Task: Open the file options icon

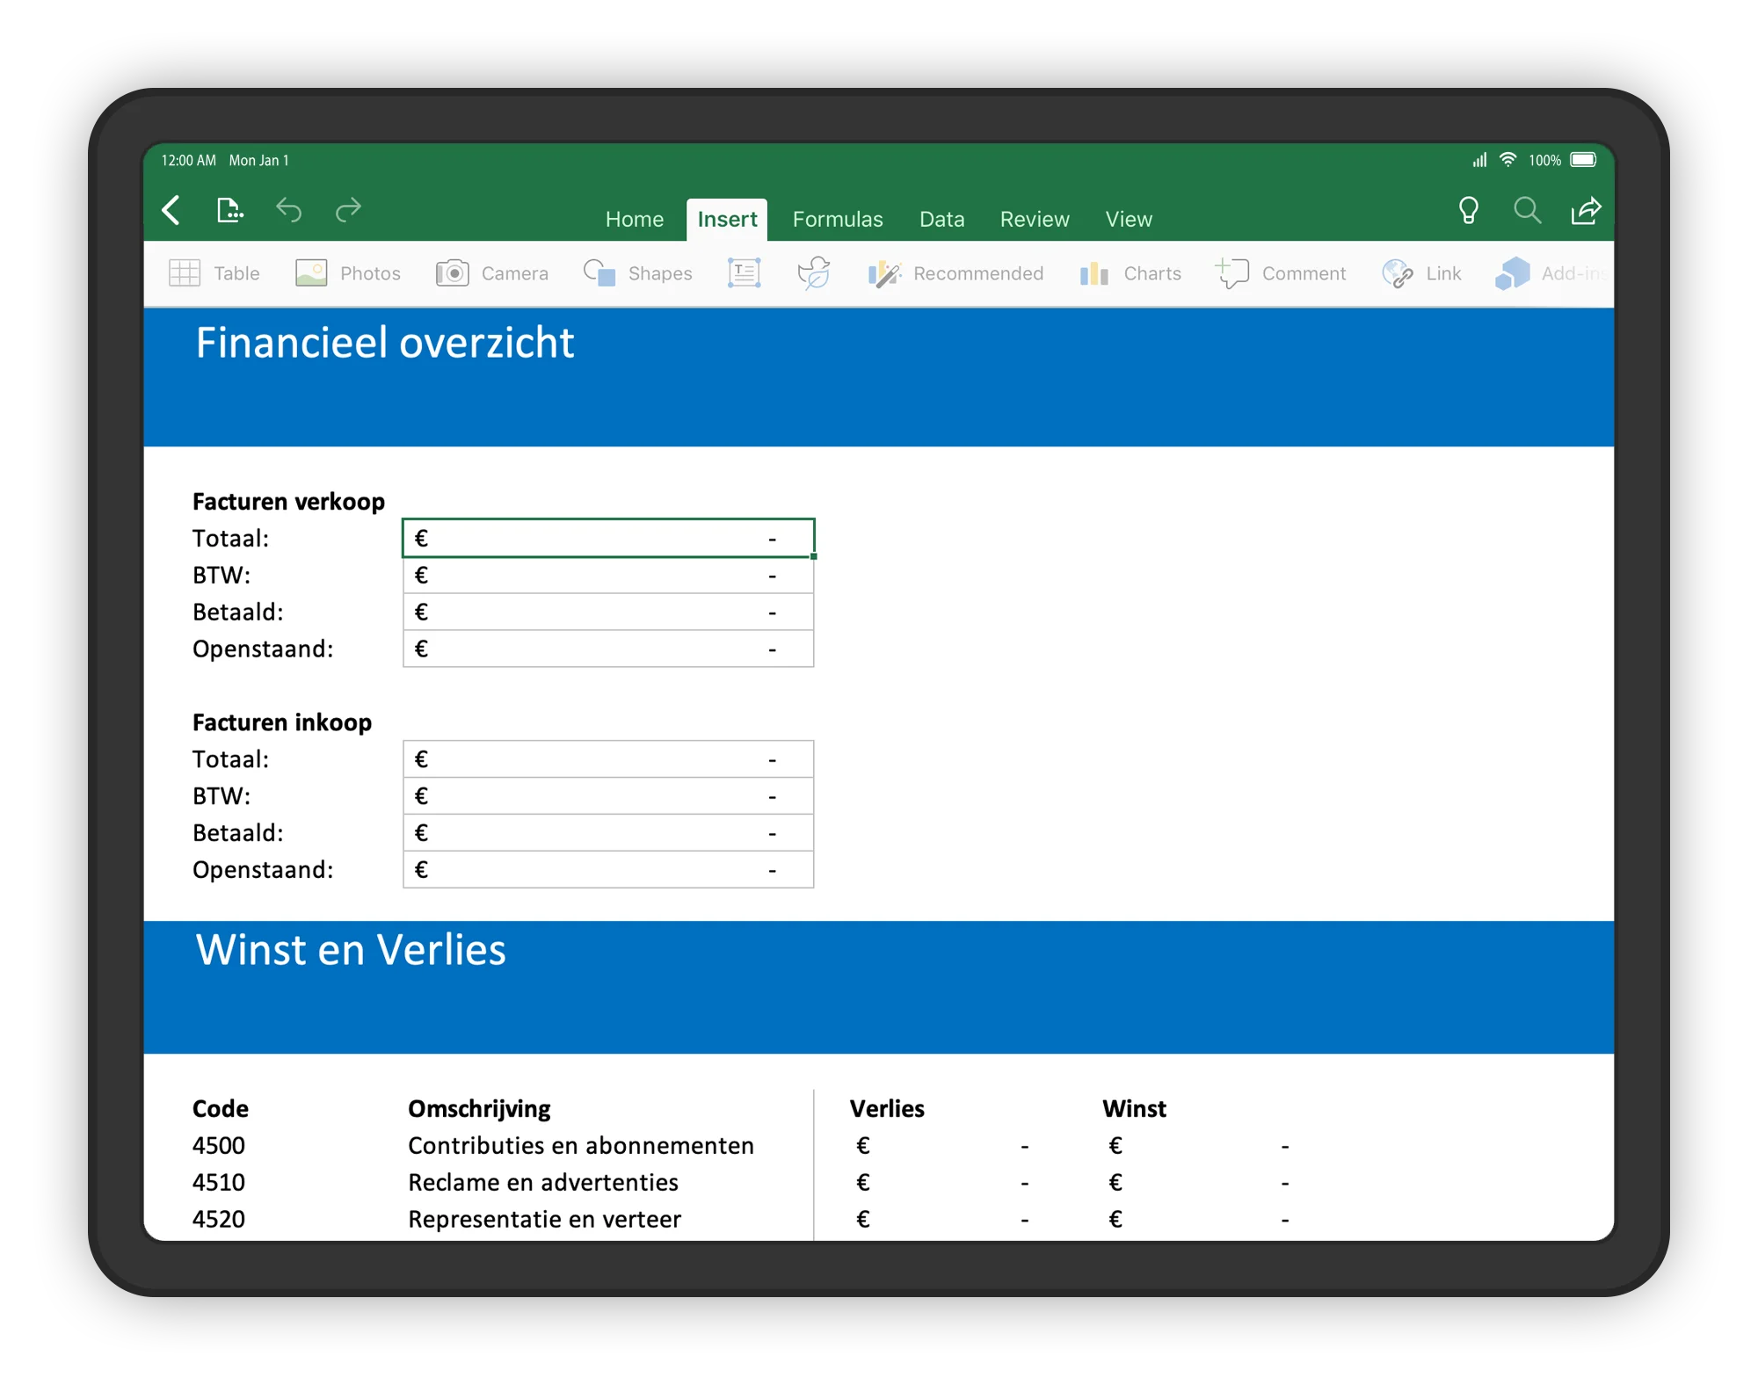Action: tap(229, 211)
